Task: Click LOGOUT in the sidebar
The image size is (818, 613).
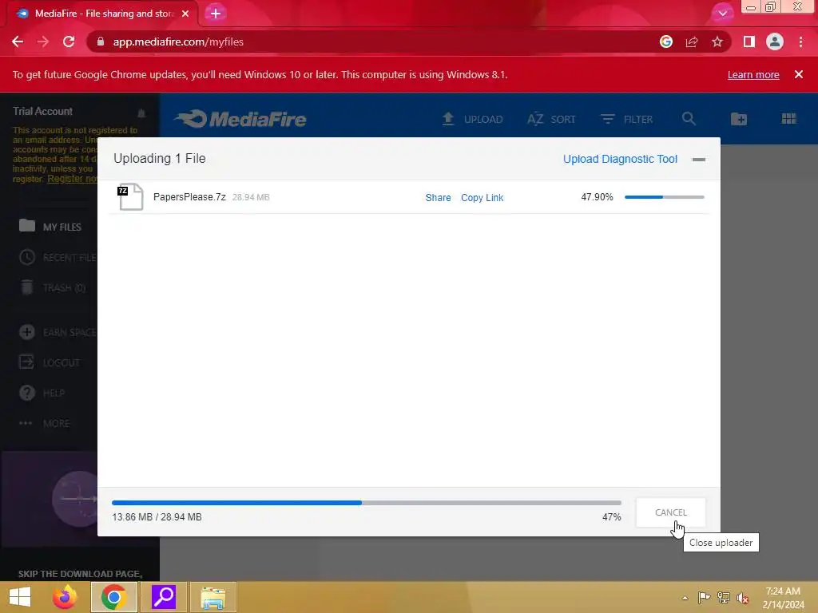Action: click(x=50, y=362)
